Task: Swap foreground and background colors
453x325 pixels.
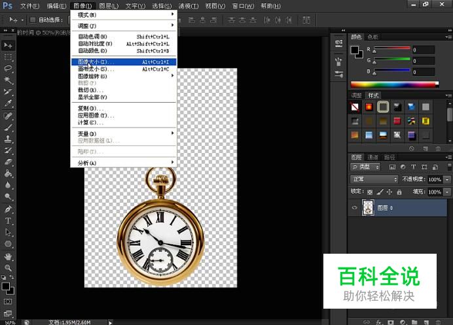Action: tap(12, 277)
